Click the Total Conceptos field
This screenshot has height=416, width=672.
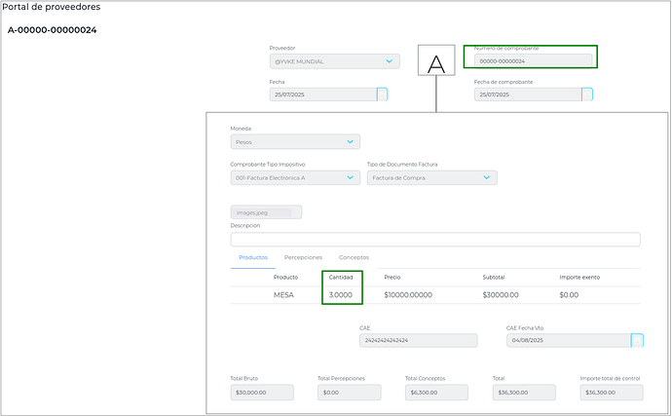(x=436, y=393)
